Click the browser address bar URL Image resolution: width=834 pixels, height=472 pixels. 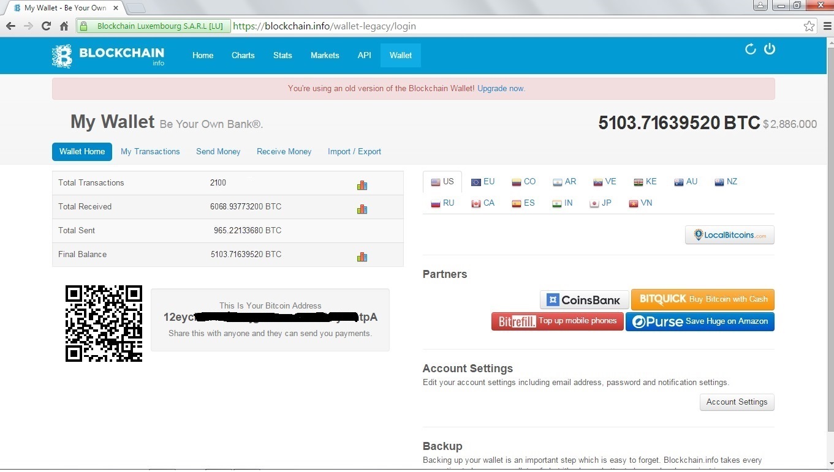click(324, 26)
